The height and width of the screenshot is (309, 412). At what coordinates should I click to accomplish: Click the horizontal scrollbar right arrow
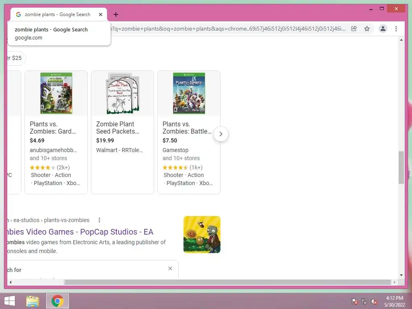[394, 282]
